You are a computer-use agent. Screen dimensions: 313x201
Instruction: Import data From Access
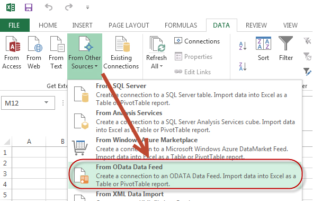[x=12, y=53]
